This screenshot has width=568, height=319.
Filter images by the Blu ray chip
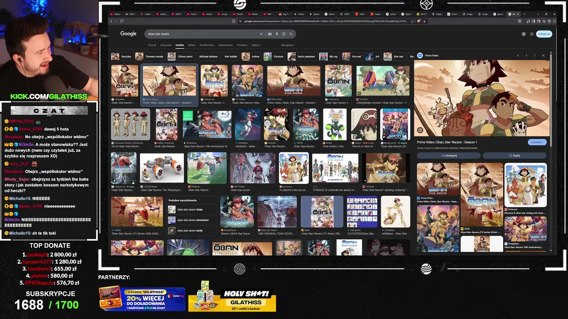pos(329,56)
